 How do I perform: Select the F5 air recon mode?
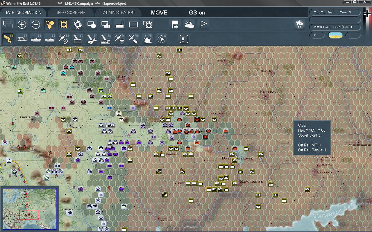click(64, 39)
